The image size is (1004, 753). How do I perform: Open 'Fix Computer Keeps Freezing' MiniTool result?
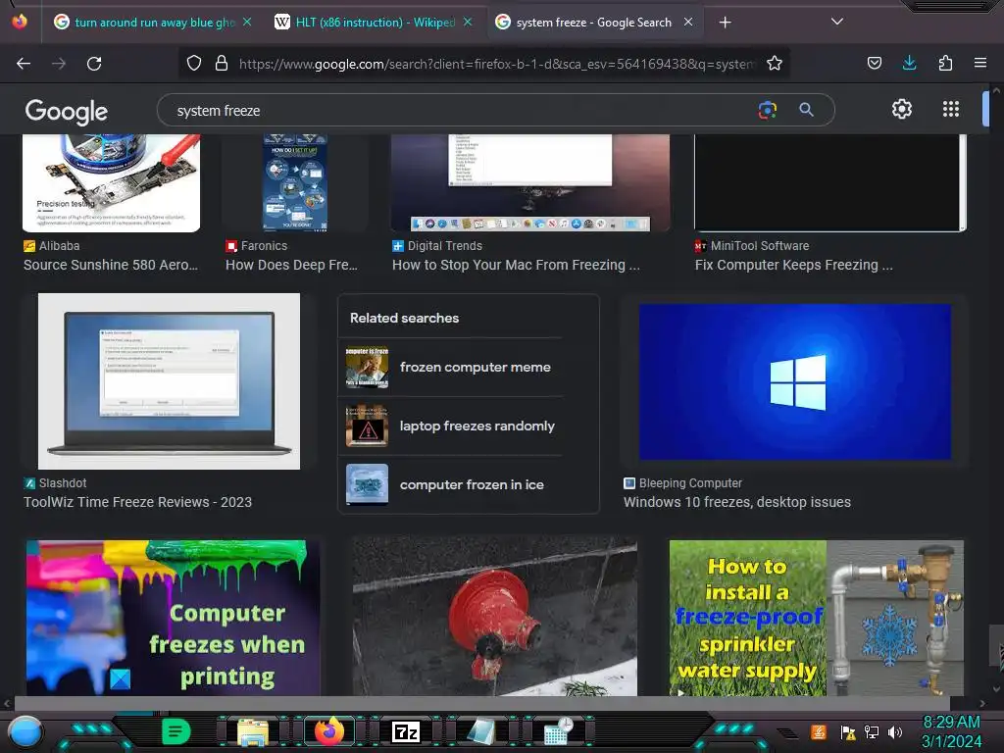coord(794,265)
